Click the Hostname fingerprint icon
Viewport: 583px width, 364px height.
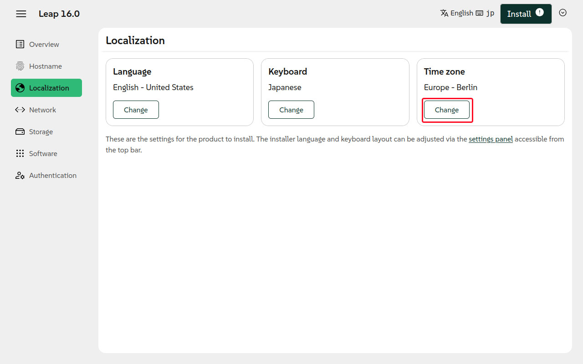[x=20, y=66]
